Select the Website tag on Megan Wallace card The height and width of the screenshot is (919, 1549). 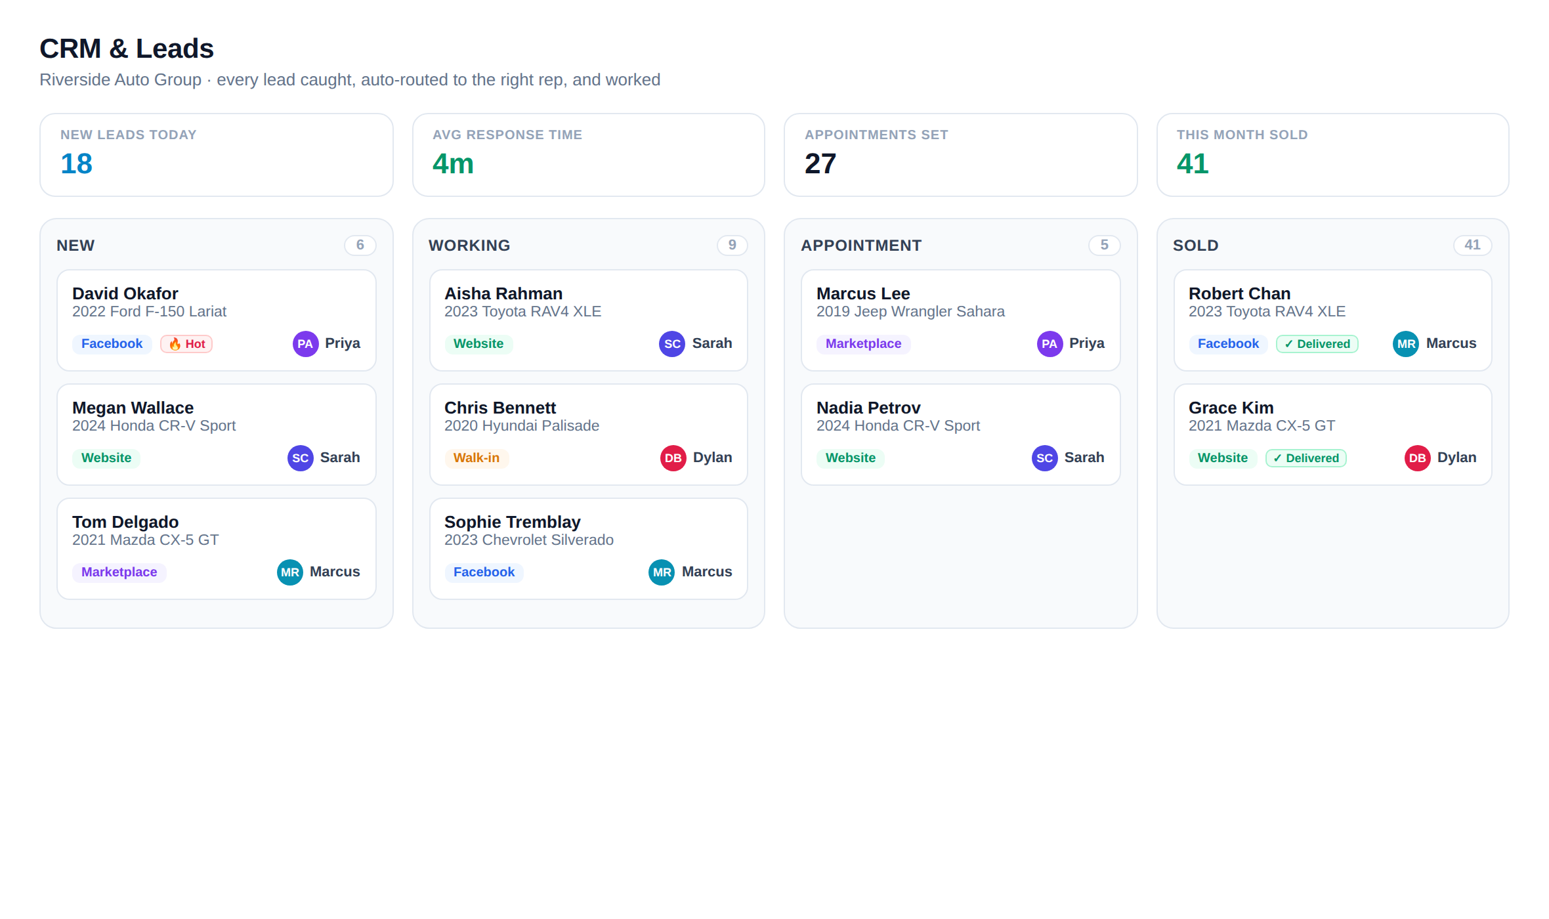[106, 458]
